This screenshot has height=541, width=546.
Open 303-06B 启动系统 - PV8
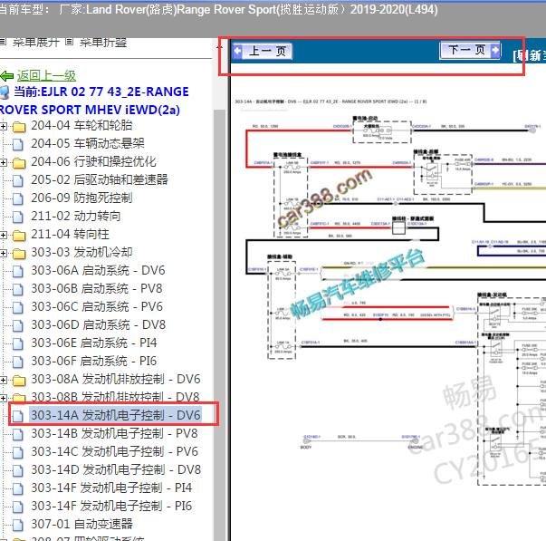coord(97,288)
